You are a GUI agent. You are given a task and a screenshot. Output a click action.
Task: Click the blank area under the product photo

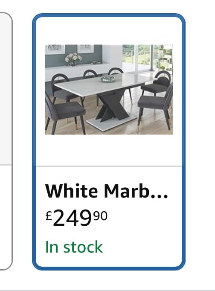point(109,150)
